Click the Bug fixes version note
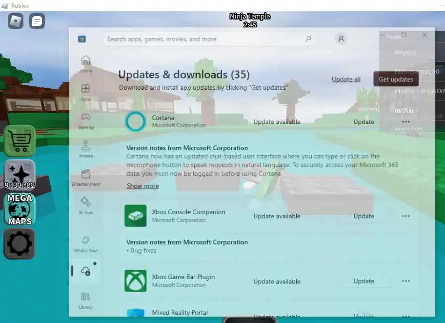 point(142,251)
